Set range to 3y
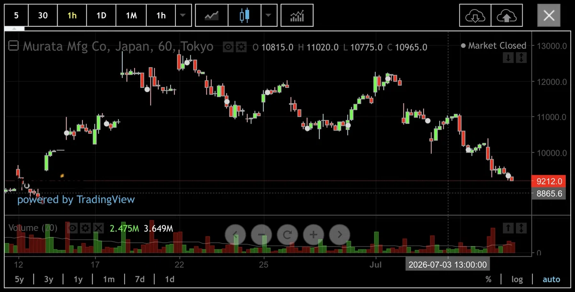 click(48, 279)
